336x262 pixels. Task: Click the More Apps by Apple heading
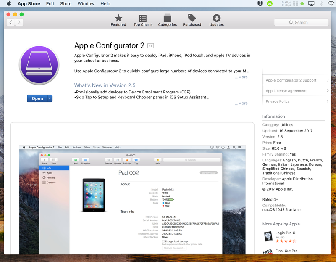click(x=281, y=224)
